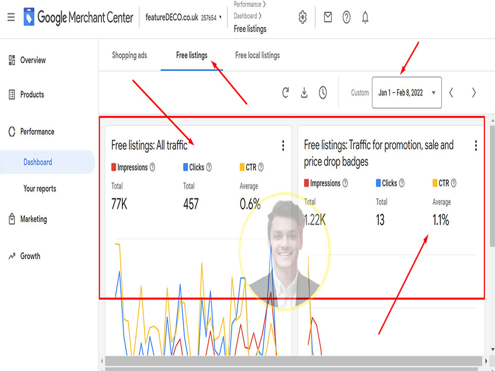The image size is (495, 371).
Task: Toggle red Impressions series in promotion card
Action: [x=306, y=183]
